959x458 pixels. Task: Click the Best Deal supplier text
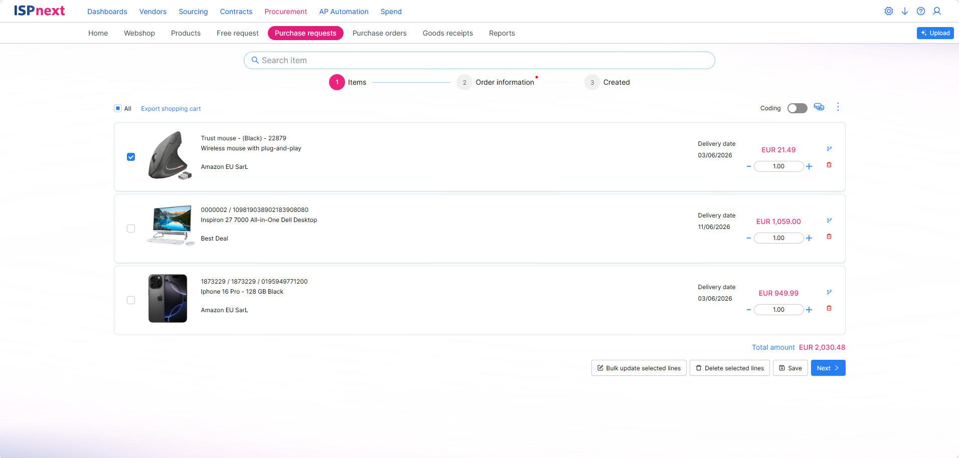click(x=215, y=239)
